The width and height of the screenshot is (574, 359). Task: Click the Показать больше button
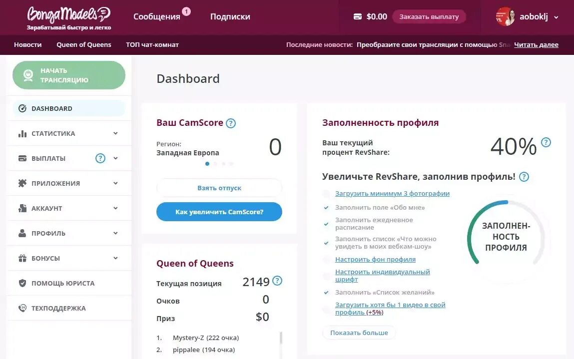tap(359, 333)
